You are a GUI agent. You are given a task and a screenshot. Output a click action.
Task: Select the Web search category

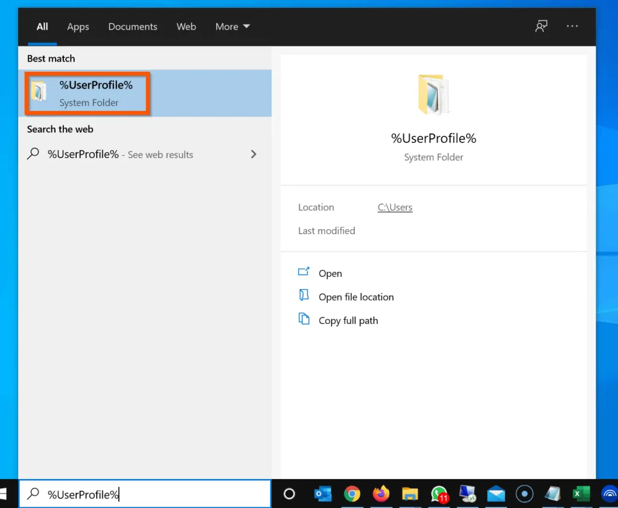(186, 27)
